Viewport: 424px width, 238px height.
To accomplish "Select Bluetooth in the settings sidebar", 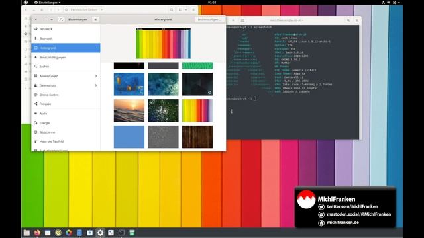I will pyautogui.click(x=66, y=38).
